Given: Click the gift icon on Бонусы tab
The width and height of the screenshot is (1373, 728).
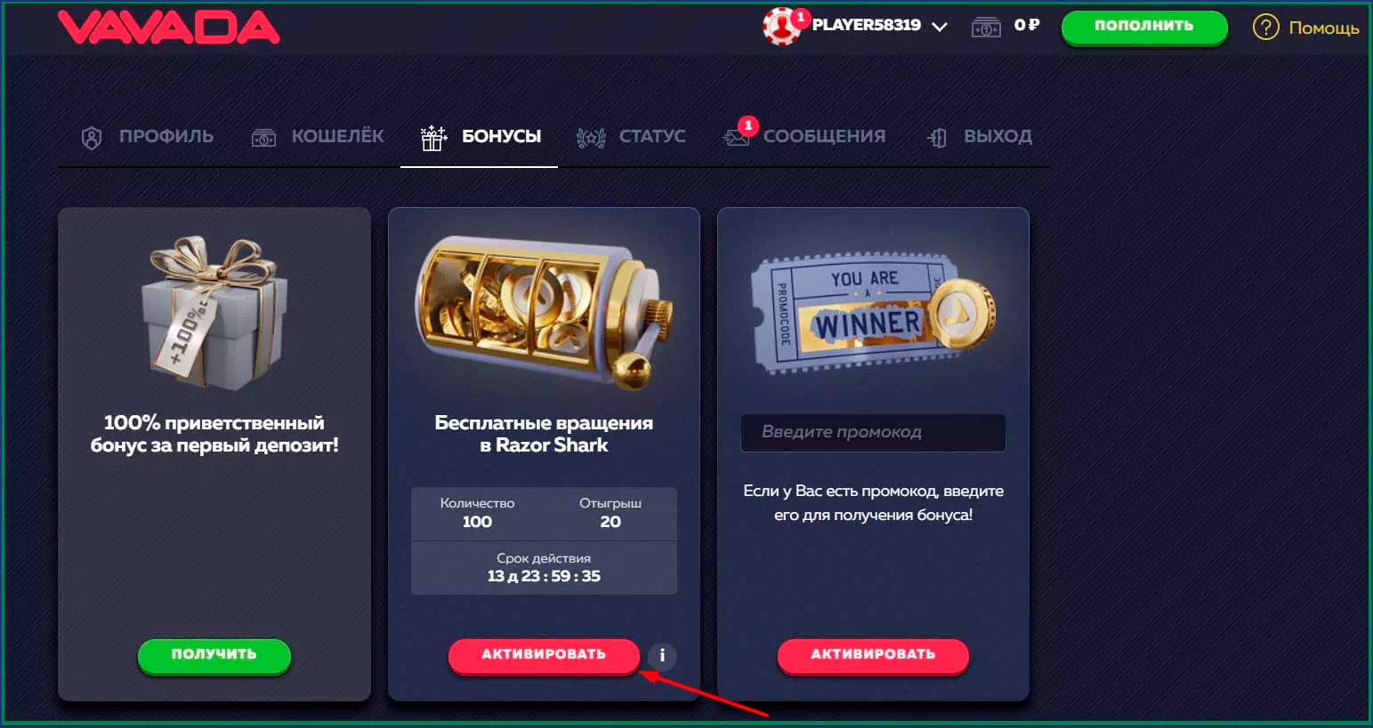Looking at the screenshot, I should click(433, 138).
